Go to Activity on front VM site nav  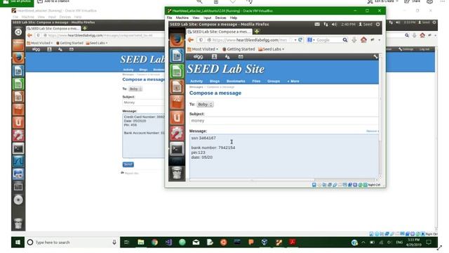click(x=196, y=82)
